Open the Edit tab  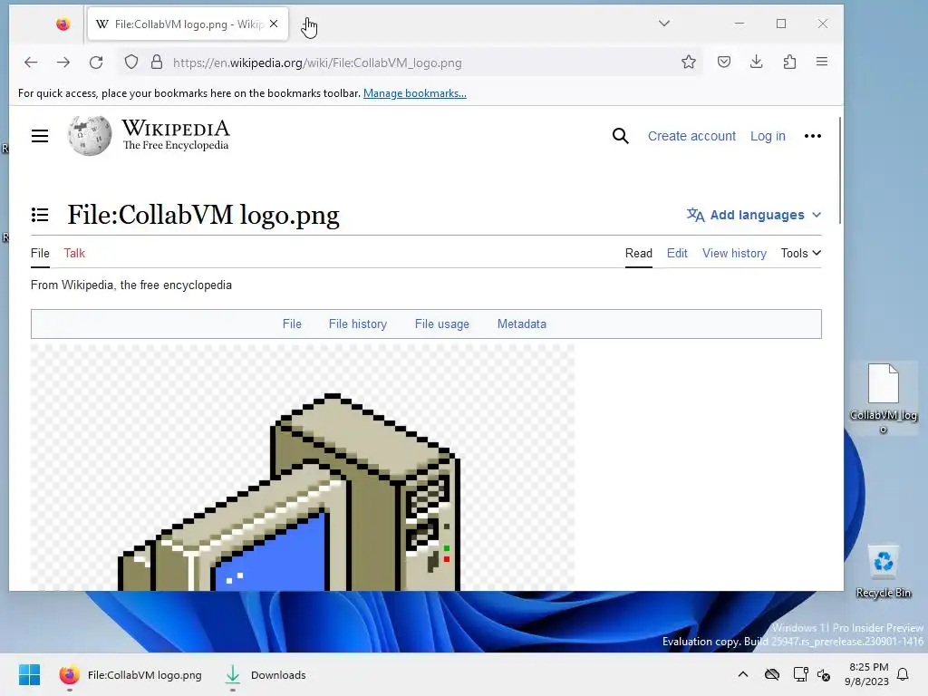(677, 254)
